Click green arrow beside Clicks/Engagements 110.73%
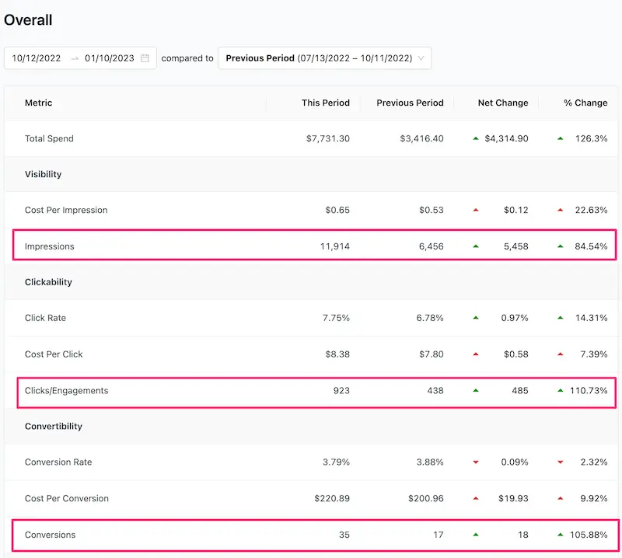 click(560, 391)
